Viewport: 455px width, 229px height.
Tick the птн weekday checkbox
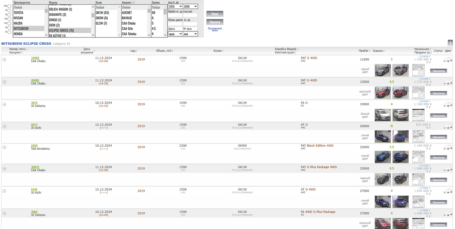[9, 23]
